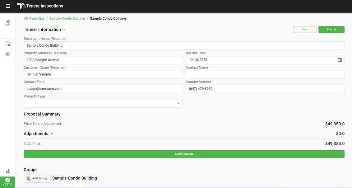Click the Bid Due Date field
The width and height of the screenshot is (352, 188).
point(265,60)
